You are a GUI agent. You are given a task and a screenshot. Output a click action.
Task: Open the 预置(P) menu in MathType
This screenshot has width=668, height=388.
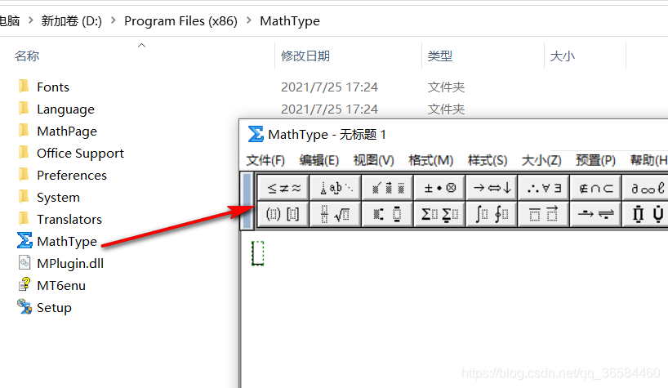[x=595, y=161]
